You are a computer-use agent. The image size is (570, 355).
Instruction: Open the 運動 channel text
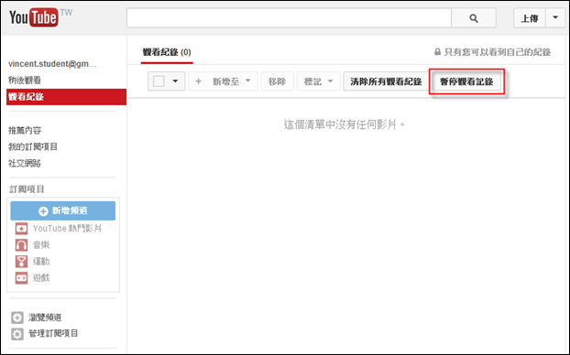tap(41, 262)
